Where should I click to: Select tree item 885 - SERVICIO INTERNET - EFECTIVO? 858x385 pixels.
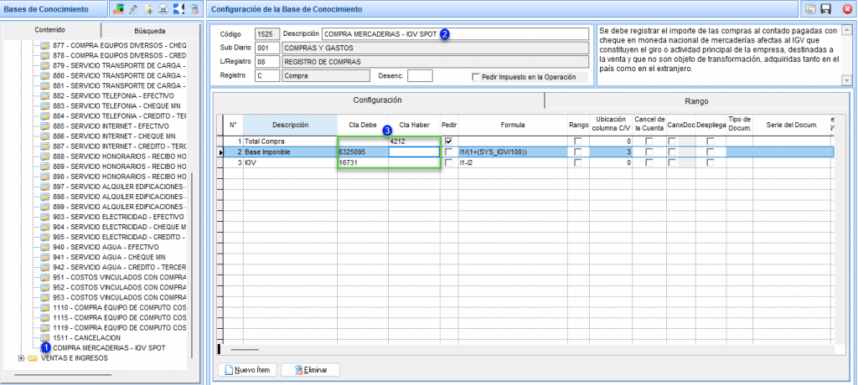pos(113,126)
